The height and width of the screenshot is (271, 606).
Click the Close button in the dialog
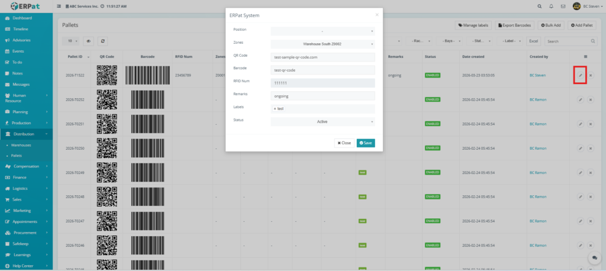(x=344, y=143)
